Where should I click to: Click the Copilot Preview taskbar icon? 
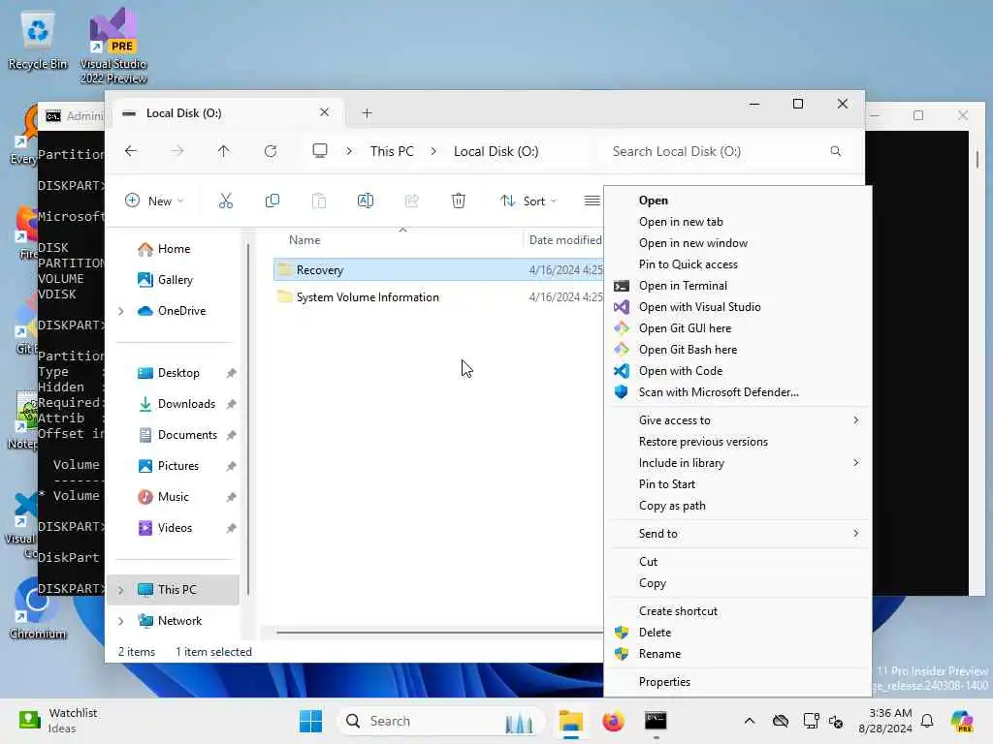click(x=962, y=721)
